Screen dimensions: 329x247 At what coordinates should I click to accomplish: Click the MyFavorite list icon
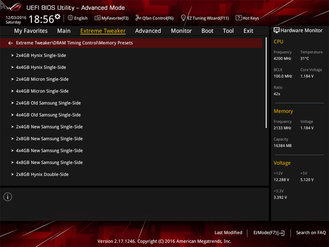coord(98,18)
